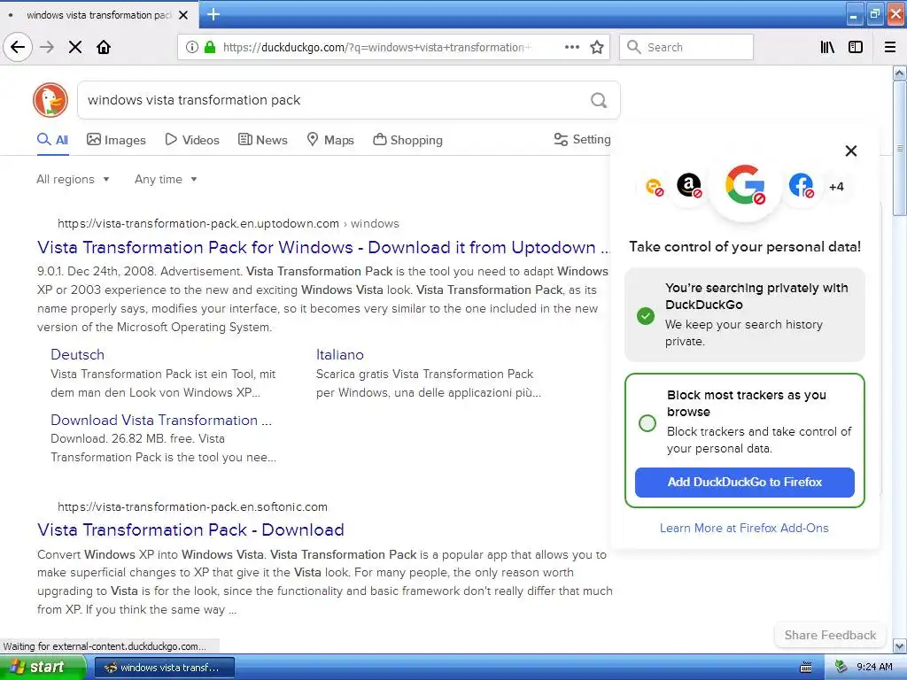Click the on-screen keyboard tray icon
Screen dimensions: 907x680
coord(806,668)
